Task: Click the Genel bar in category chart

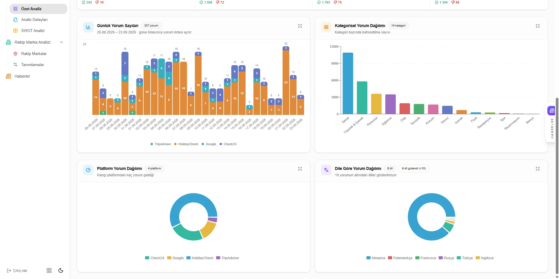Action: 348,83
